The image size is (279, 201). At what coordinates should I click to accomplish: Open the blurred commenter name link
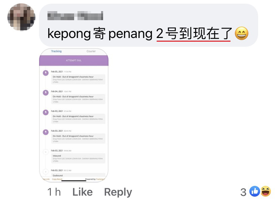(75, 15)
